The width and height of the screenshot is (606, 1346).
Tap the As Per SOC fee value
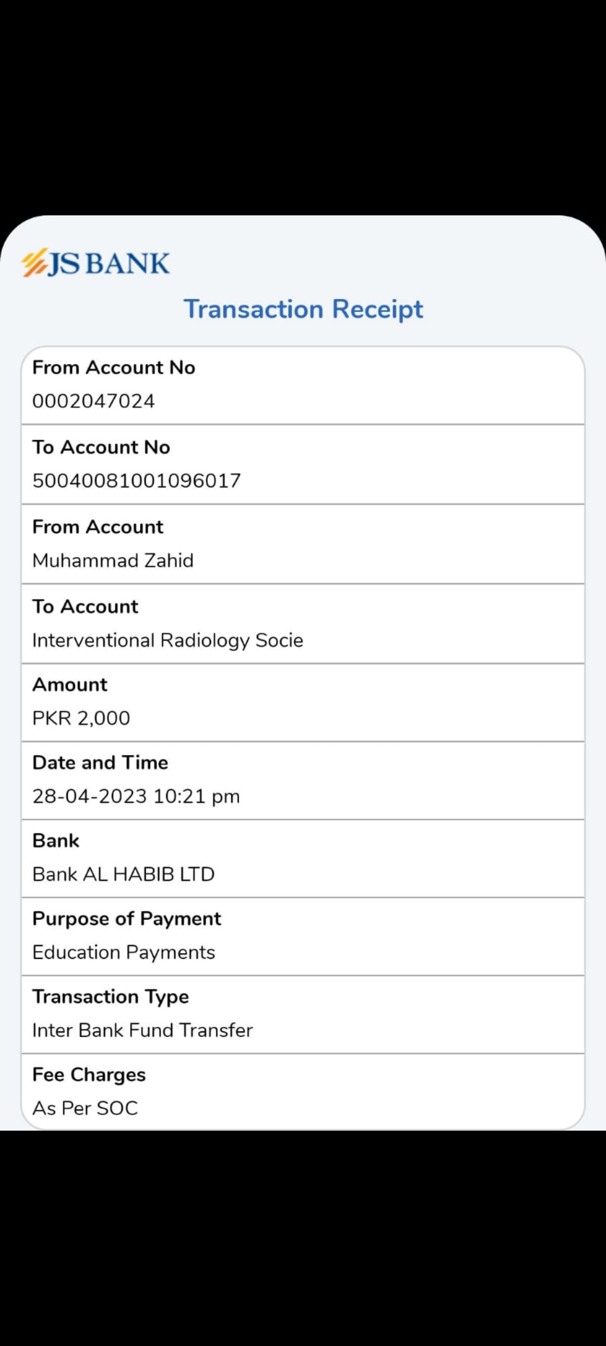pyautogui.click(x=85, y=1108)
